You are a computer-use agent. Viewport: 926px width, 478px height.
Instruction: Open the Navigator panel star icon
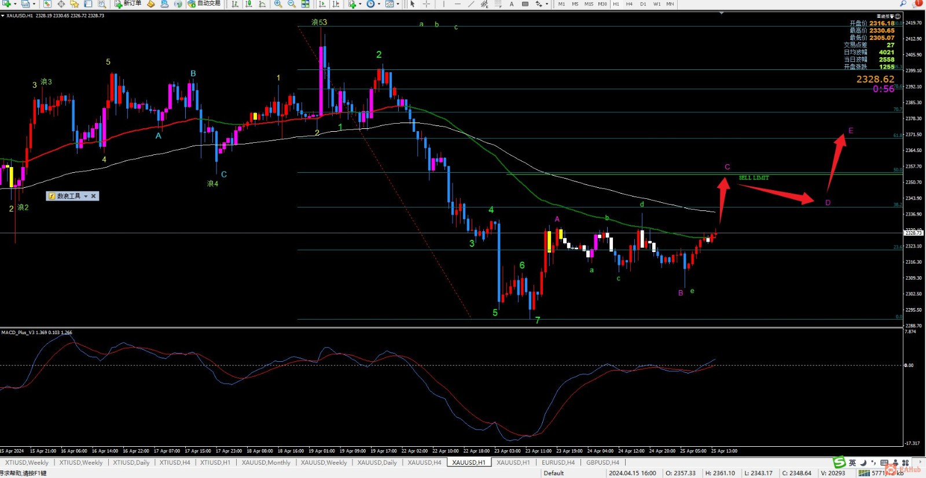[x=74, y=4]
